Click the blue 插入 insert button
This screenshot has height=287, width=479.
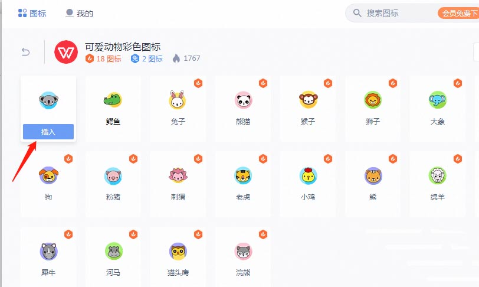coord(48,132)
